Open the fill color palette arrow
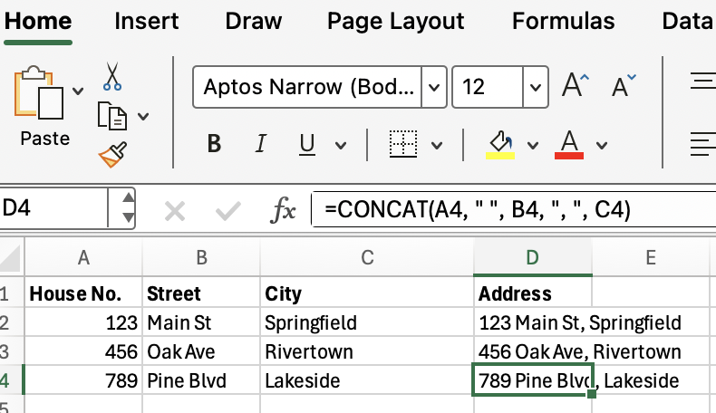 click(532, 146)
